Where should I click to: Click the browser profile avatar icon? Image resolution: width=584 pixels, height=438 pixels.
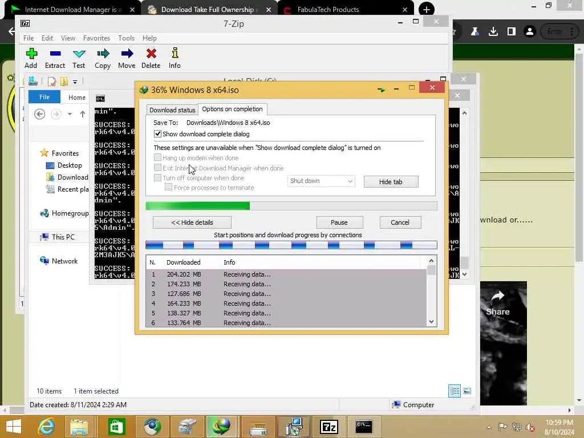(529, 32)
